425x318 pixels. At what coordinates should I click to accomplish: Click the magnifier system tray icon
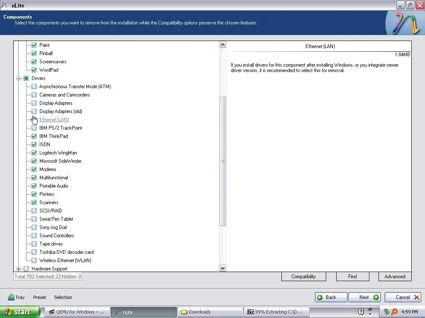[x=394, y=312]
